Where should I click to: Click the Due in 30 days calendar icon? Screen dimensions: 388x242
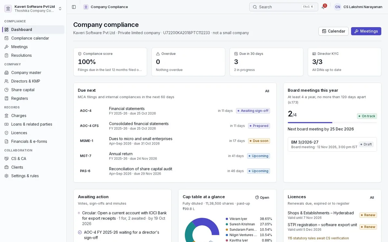click(x=236, y=54)
